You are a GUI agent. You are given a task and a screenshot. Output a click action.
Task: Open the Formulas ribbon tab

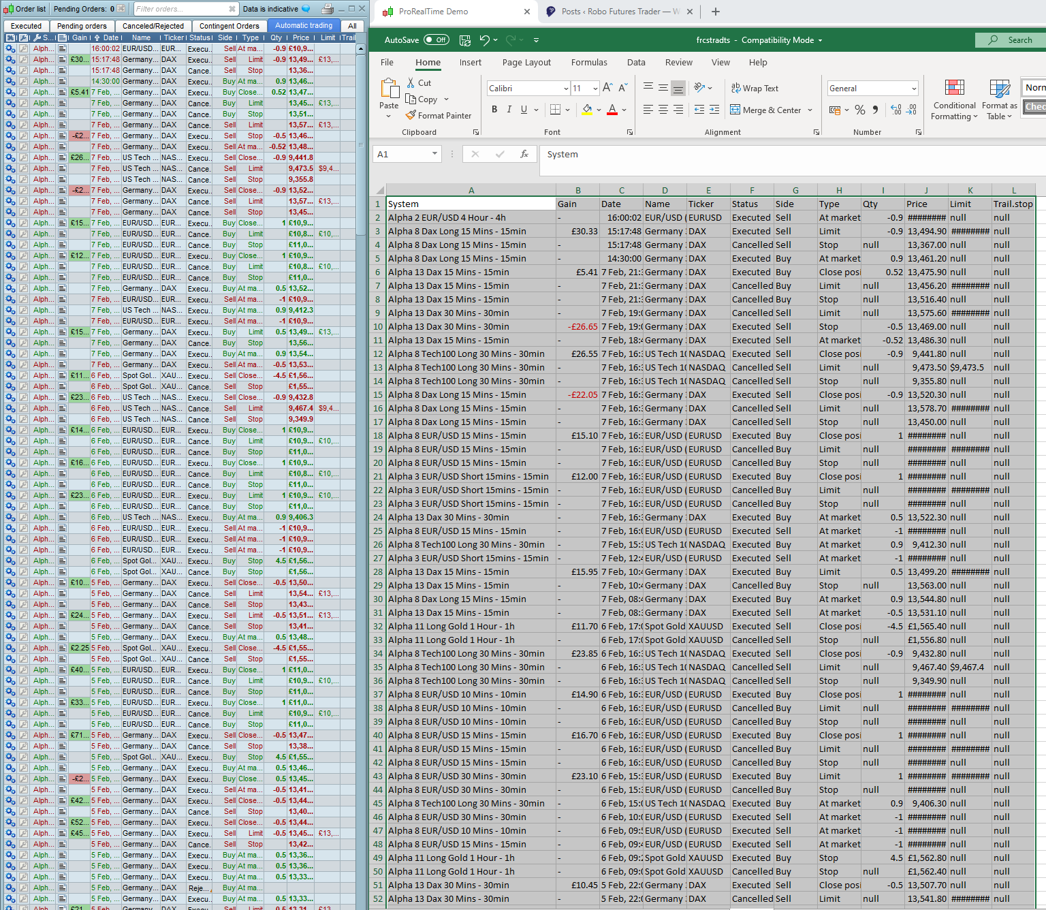click(589, 63)
